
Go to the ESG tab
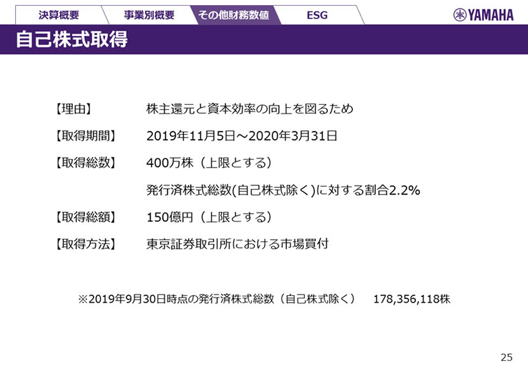pyautogui.click(x=316, y=15)
